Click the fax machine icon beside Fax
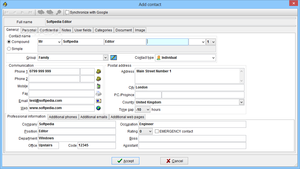 (99, 94)
